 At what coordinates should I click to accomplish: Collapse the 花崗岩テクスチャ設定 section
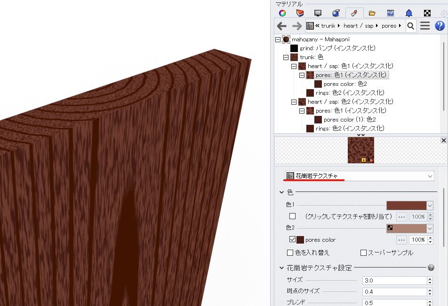[281, 268]
